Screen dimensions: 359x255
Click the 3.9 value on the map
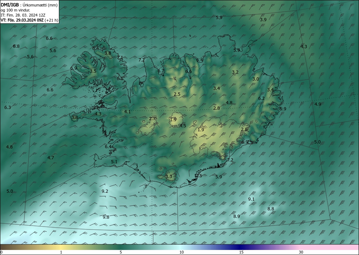[263, 20]
